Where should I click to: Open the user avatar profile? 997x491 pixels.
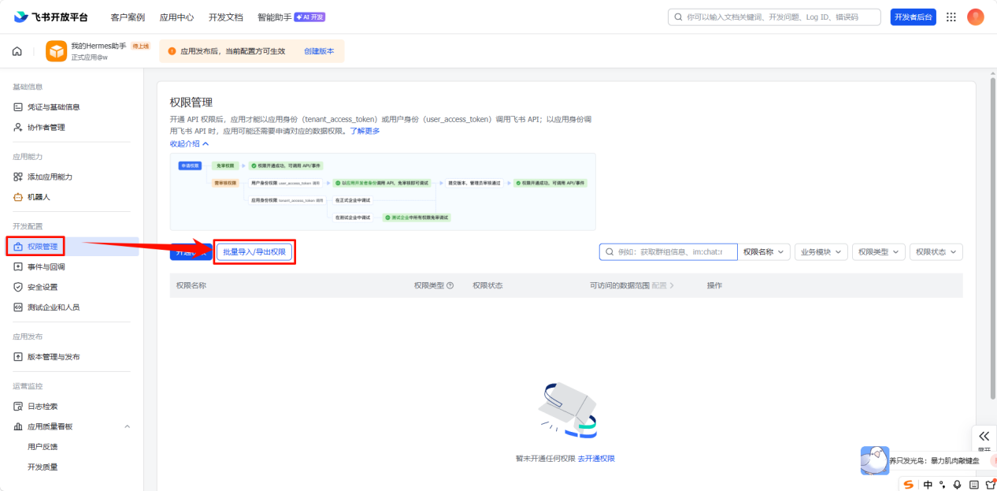(x=976, y=17)
